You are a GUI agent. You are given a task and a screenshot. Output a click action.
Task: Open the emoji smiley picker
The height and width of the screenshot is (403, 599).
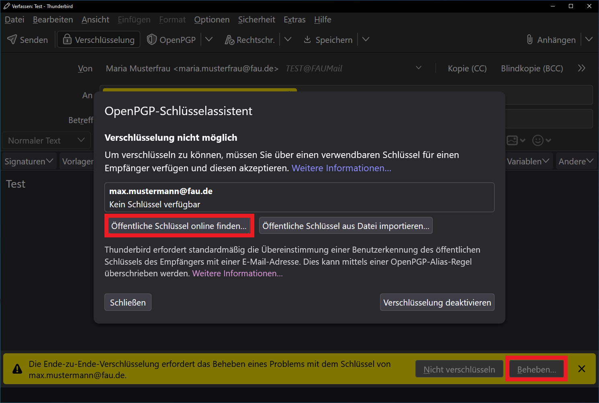(538, 140)
